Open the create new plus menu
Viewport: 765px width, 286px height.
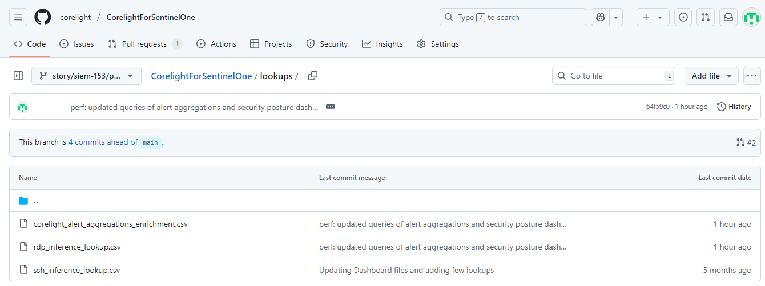click(x=653, y=17)
